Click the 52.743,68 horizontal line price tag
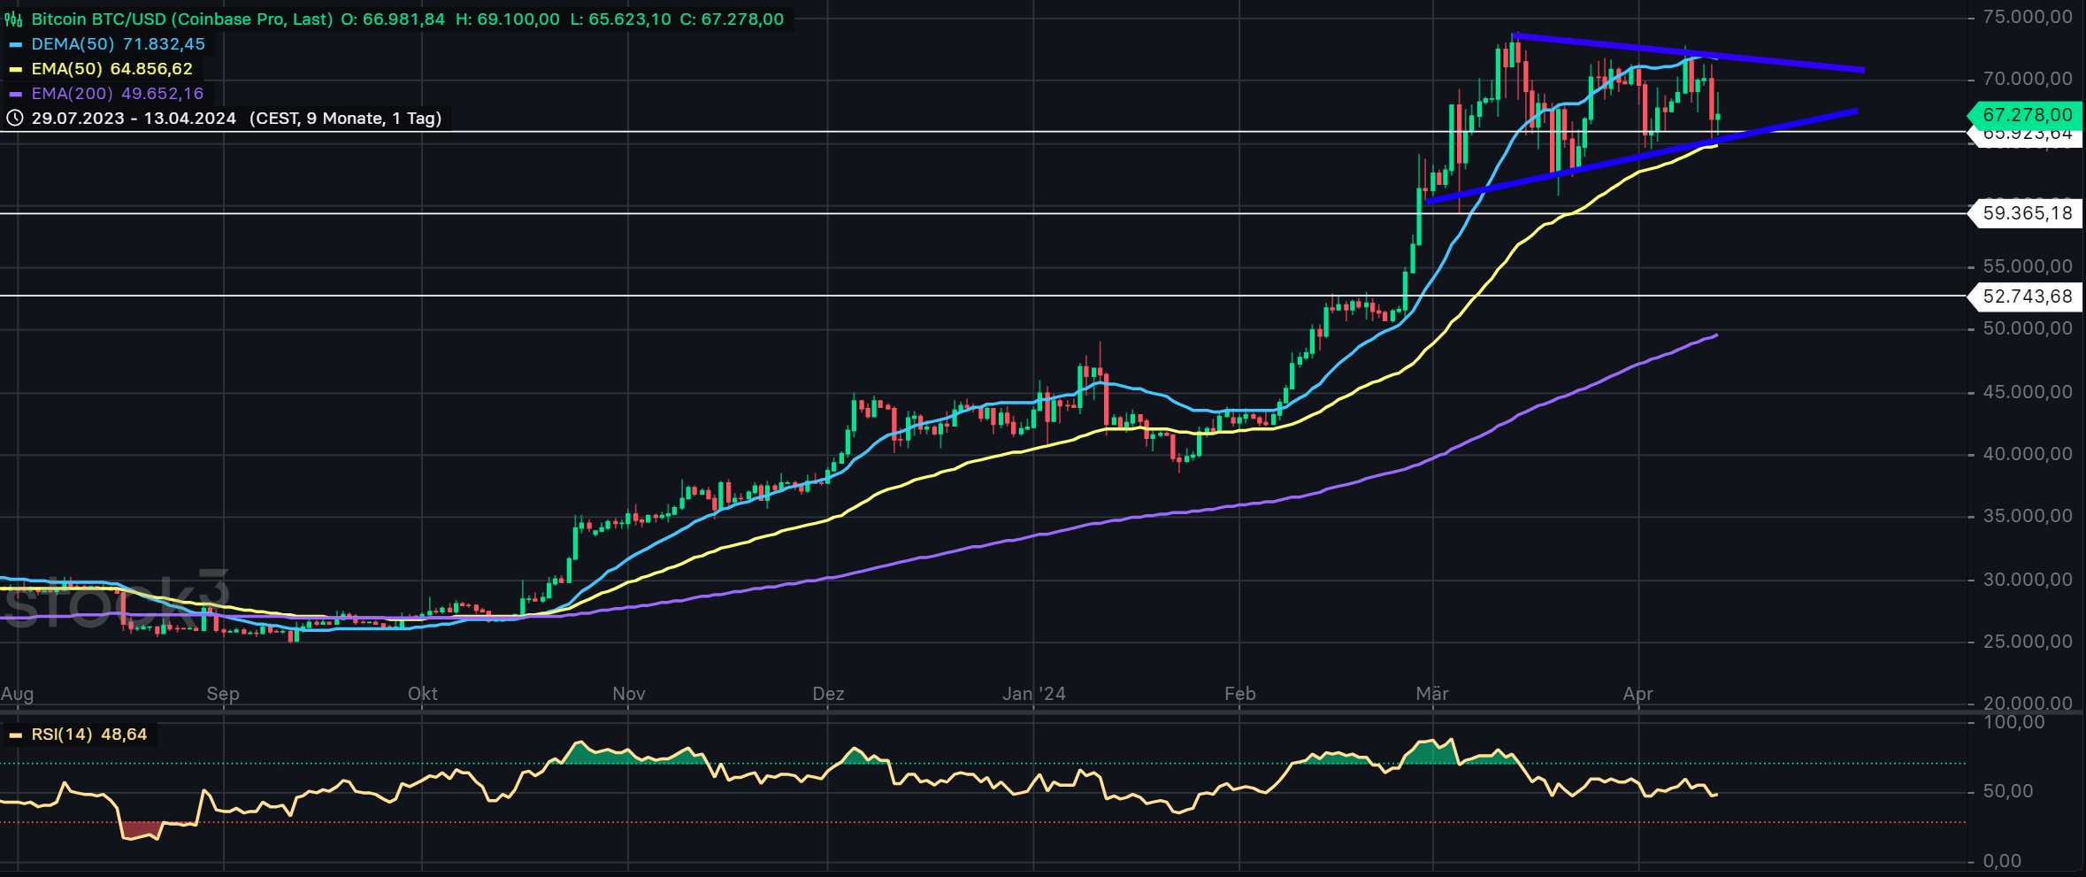The image size is (2086, 877). 2025,296
